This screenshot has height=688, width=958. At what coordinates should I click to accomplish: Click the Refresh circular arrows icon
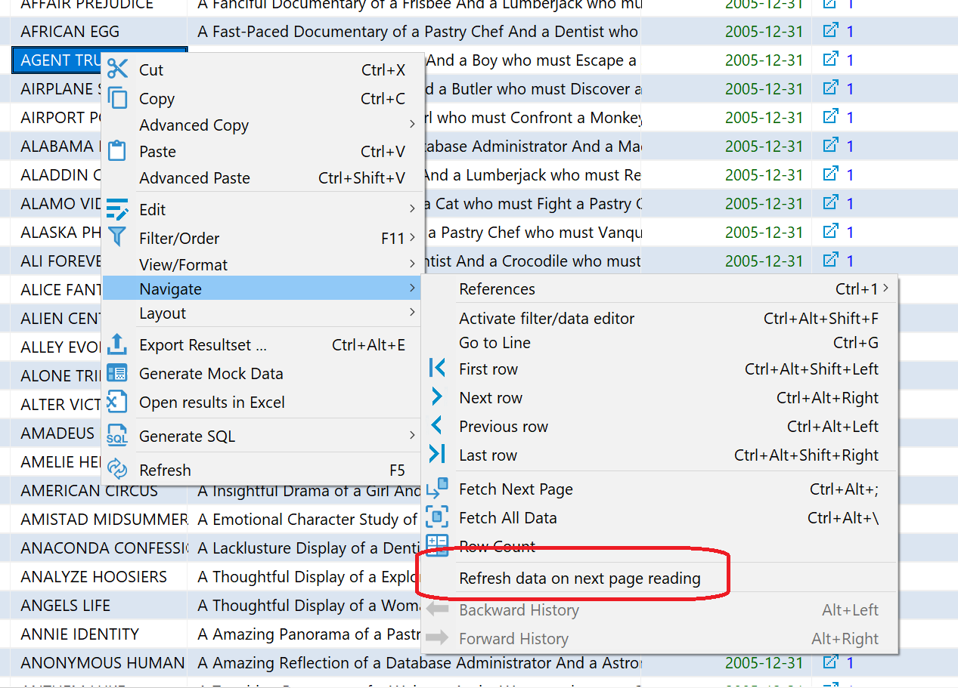pyautogui.click(x=117, y=469)
